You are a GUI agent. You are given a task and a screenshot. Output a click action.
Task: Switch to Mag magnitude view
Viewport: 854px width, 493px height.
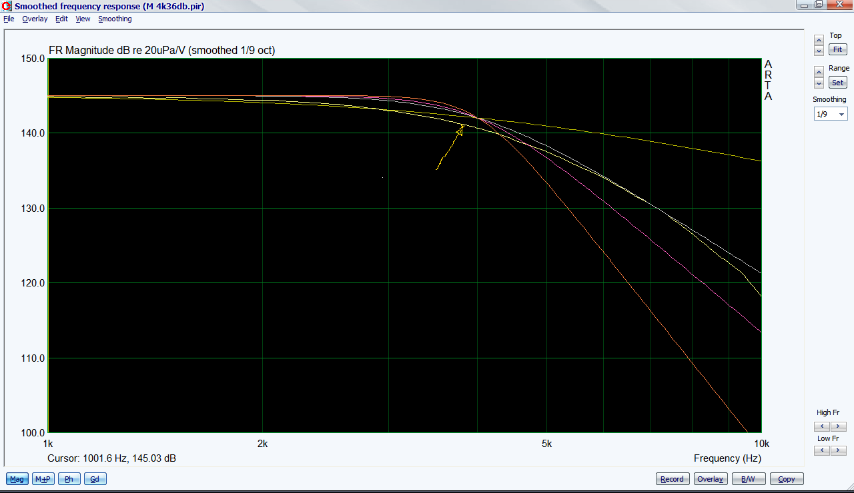[x=17, y=479]
